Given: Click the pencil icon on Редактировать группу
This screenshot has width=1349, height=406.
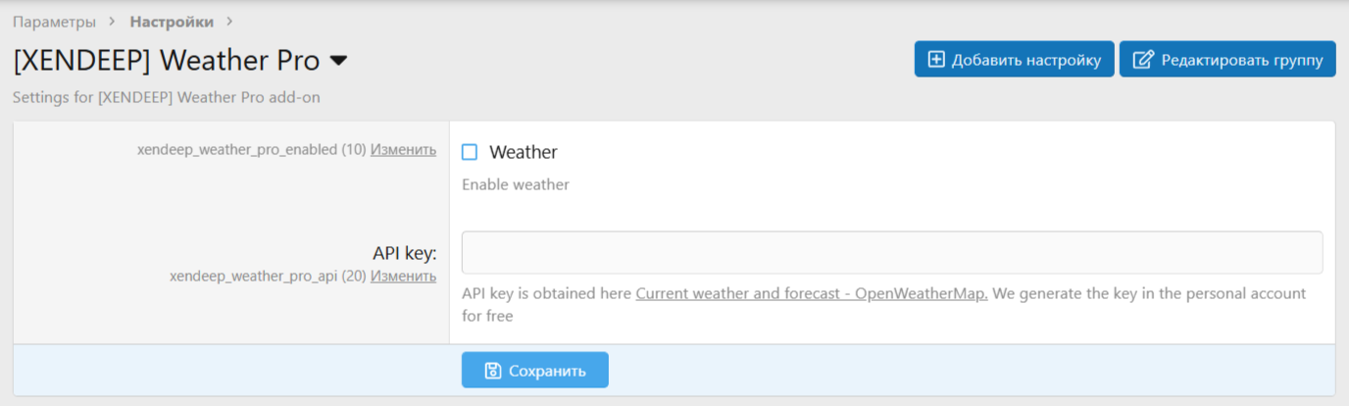Looking at the screenshot, I should 1142,60.
